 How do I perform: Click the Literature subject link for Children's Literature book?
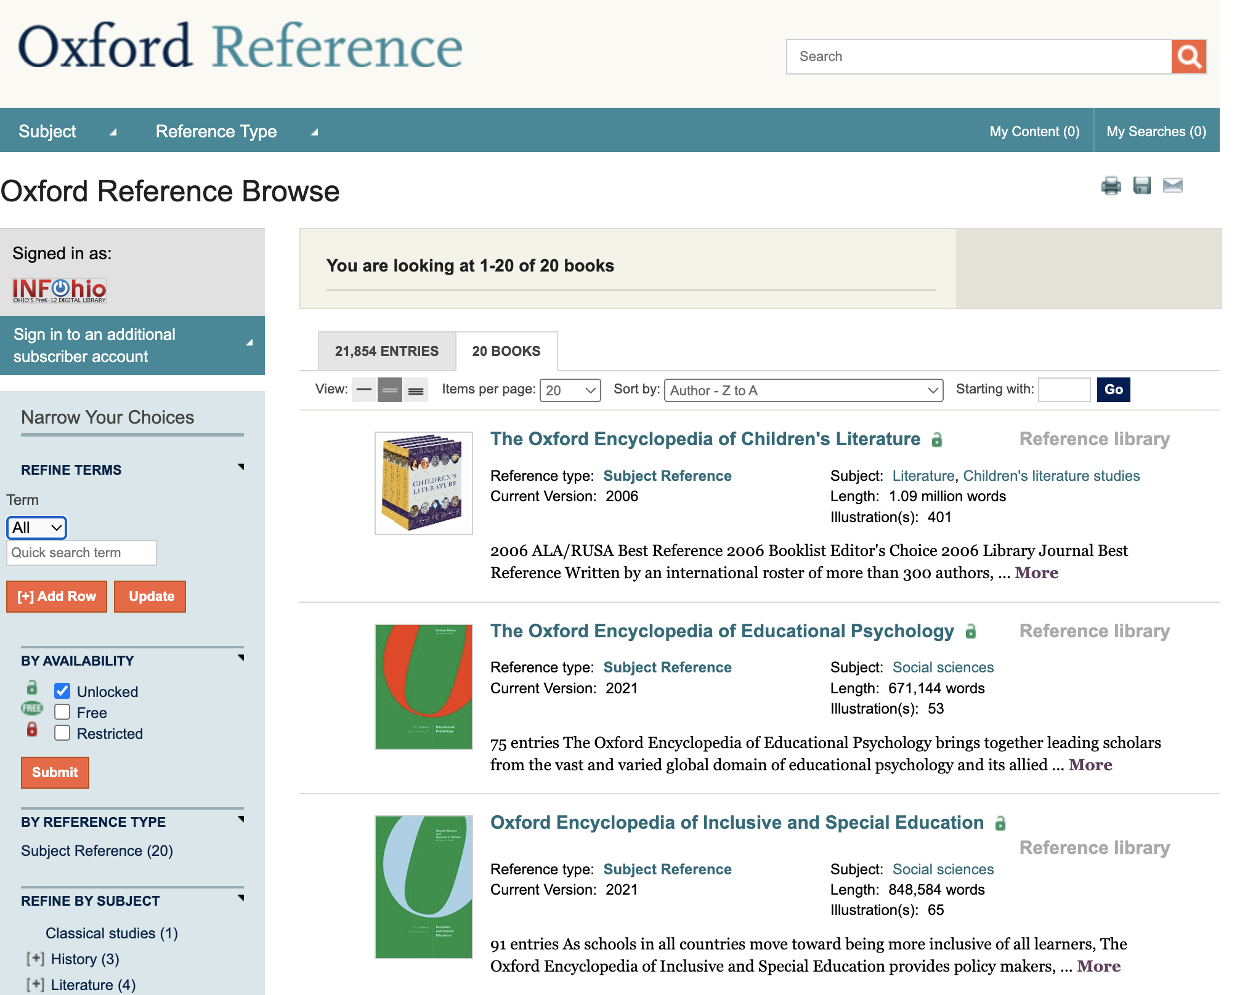(x=923, y=476)
